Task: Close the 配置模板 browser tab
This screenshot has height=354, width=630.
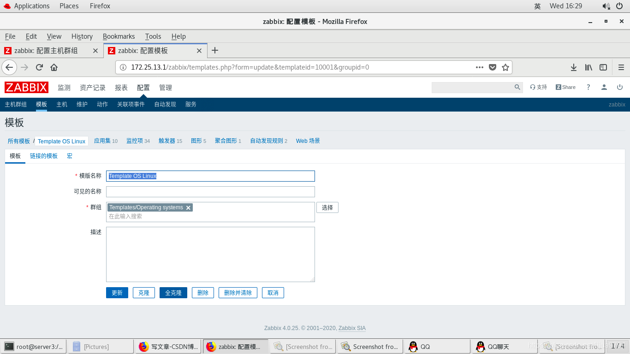Action: click(x=199, y=51)
